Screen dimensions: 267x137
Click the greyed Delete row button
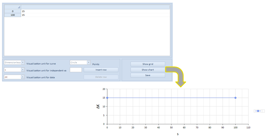tap(101, 77)
